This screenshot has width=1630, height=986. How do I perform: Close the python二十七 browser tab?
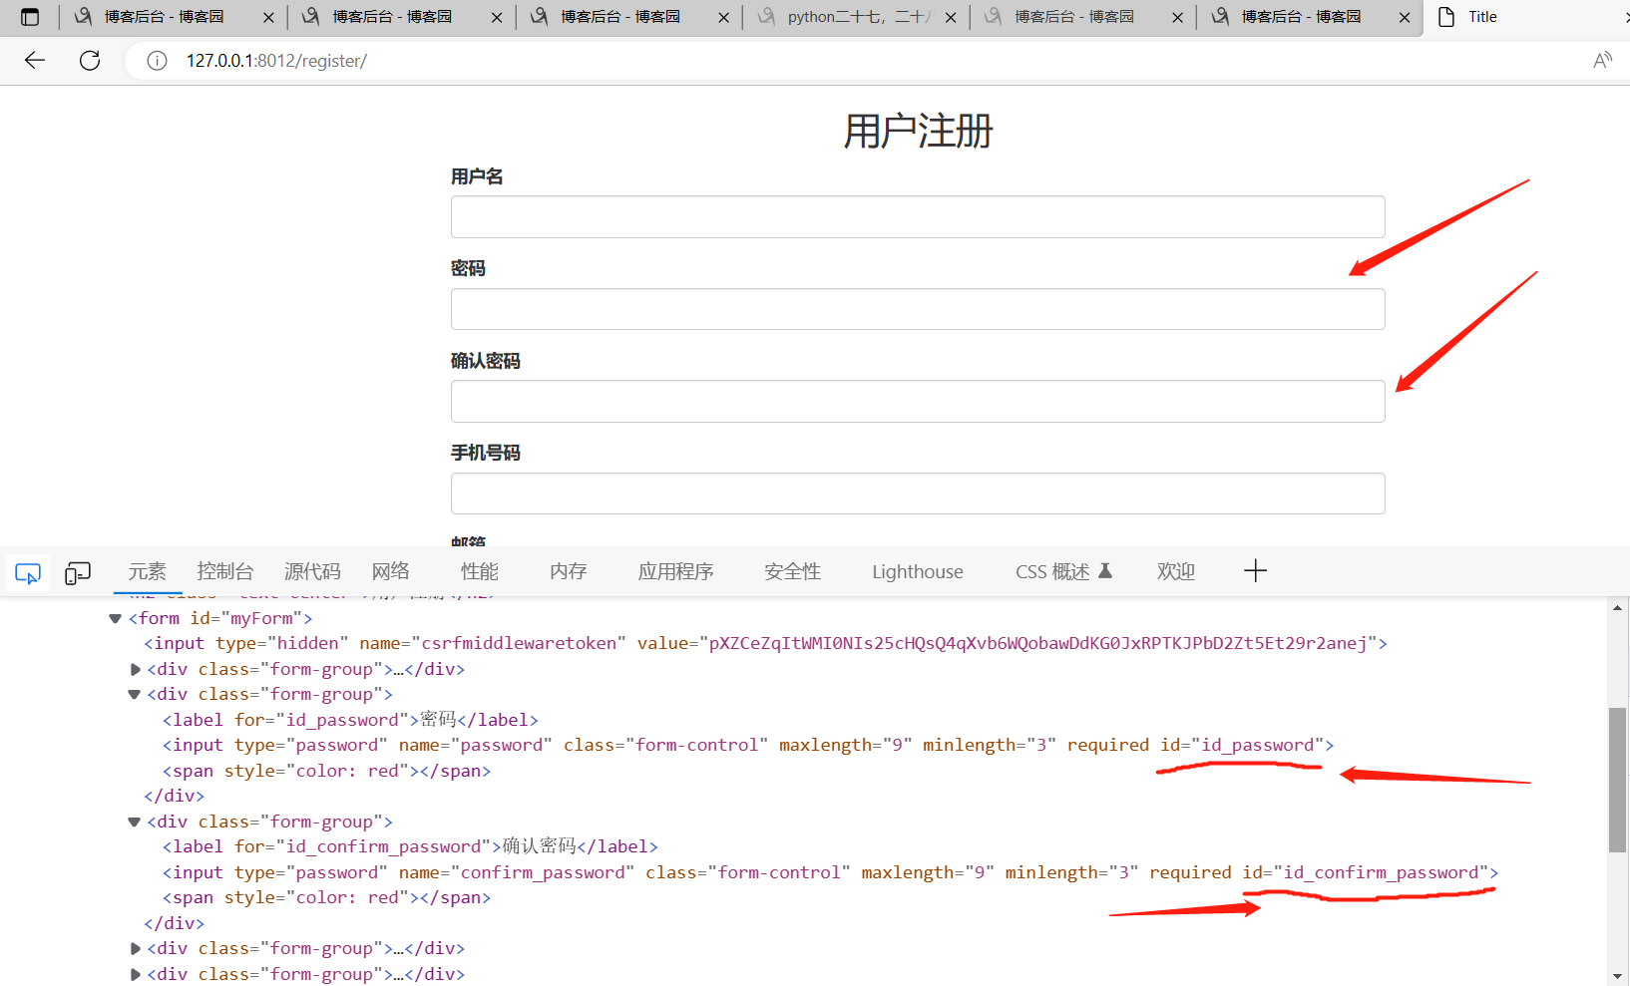[951, 17]
